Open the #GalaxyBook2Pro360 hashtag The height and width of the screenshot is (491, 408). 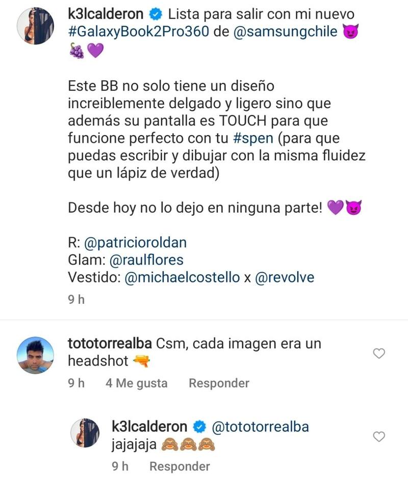click(138, 32)
